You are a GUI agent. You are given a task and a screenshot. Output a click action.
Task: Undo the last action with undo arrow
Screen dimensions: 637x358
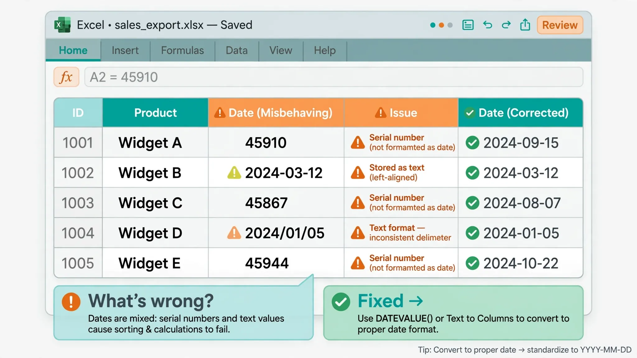pyautogui.click(x=487, y=25)
